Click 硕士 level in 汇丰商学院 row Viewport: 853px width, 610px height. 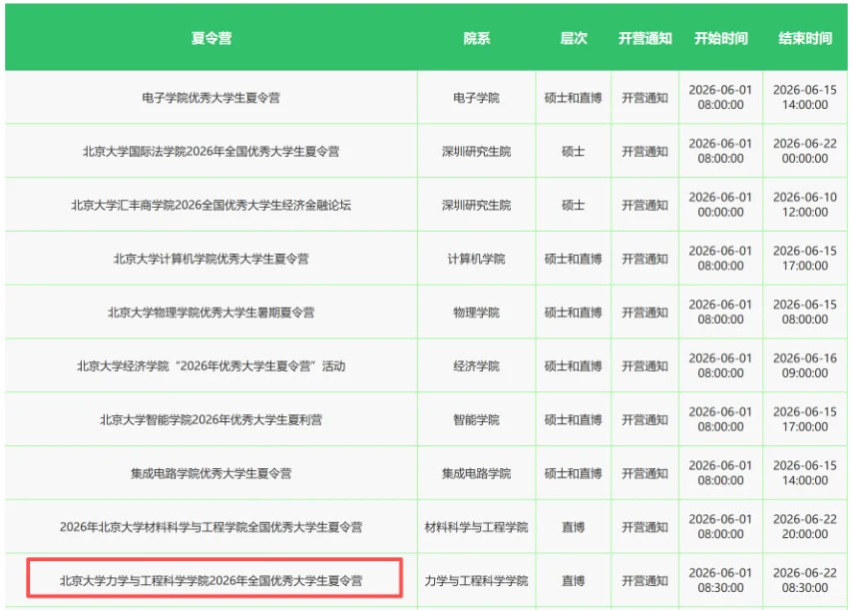(x=574, y=205)
